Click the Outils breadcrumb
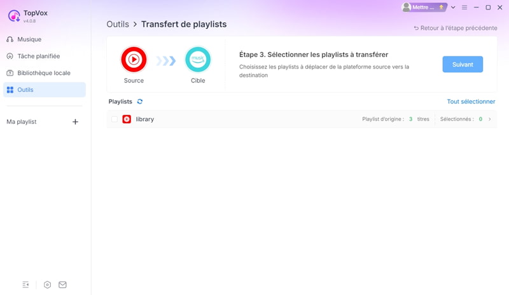This screenshot has height=295, width=509. [118, 24]
